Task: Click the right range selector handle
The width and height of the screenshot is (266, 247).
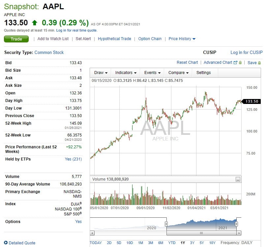Action: 236,224
